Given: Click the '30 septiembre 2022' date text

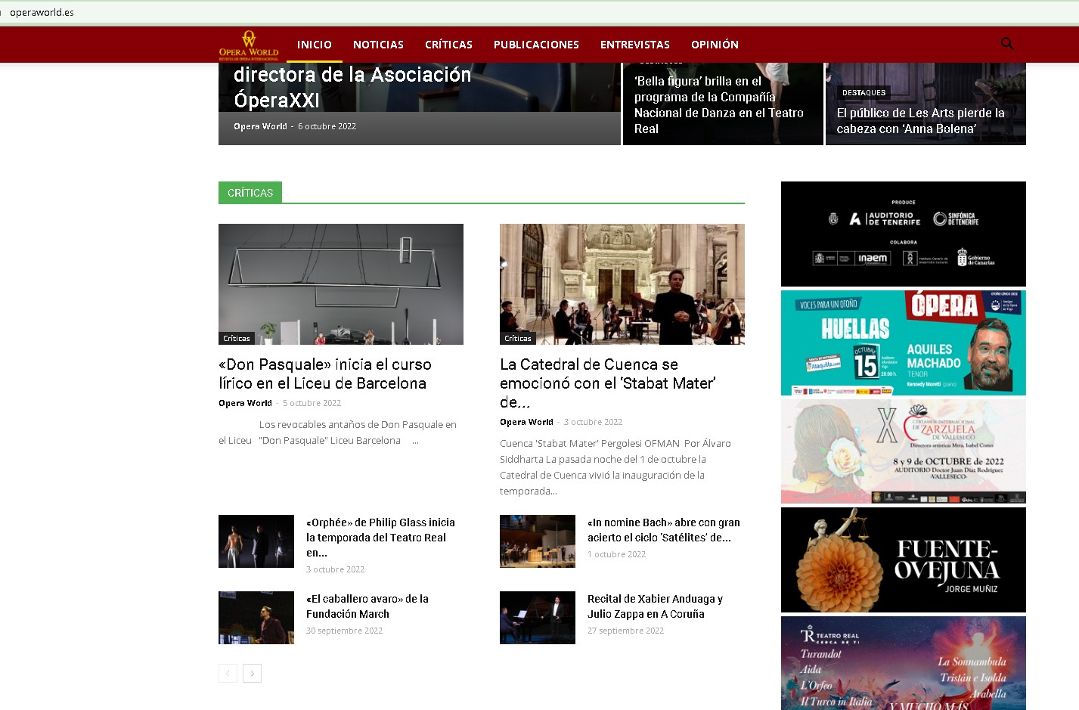Looking at the screenshot, I should [x=344, y=631].
